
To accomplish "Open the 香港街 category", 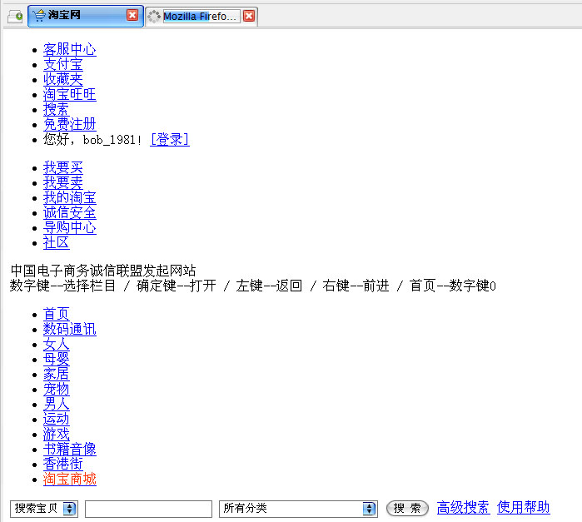I will click(x=63, y=464).
